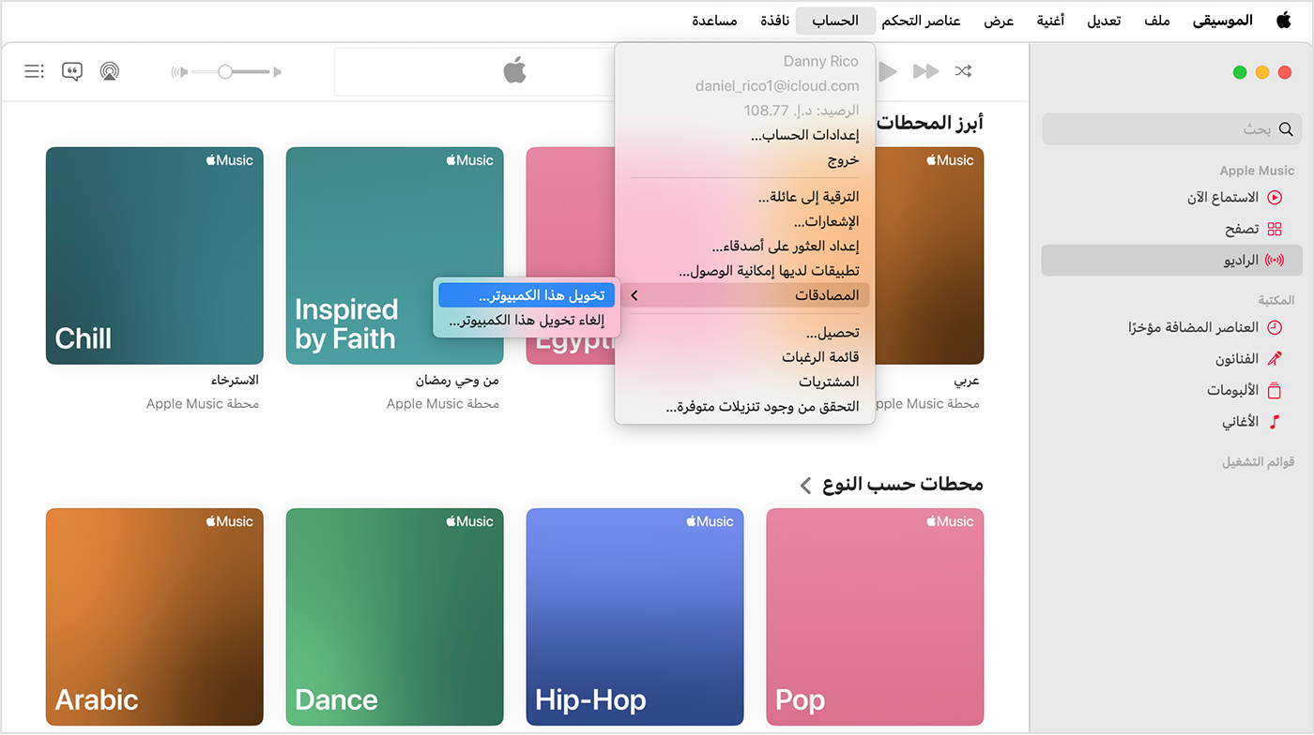
Task: Open المشتريات from the account menu
Action: click(745, 382)
